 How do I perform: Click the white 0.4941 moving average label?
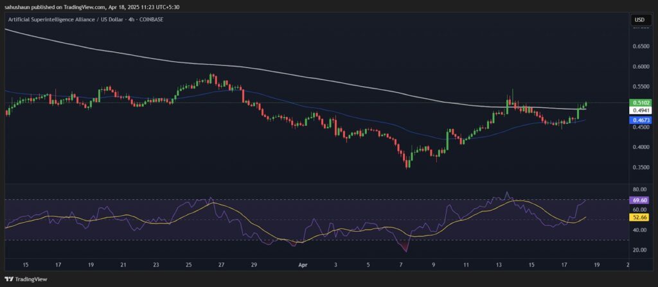click(x=639, y=110)
